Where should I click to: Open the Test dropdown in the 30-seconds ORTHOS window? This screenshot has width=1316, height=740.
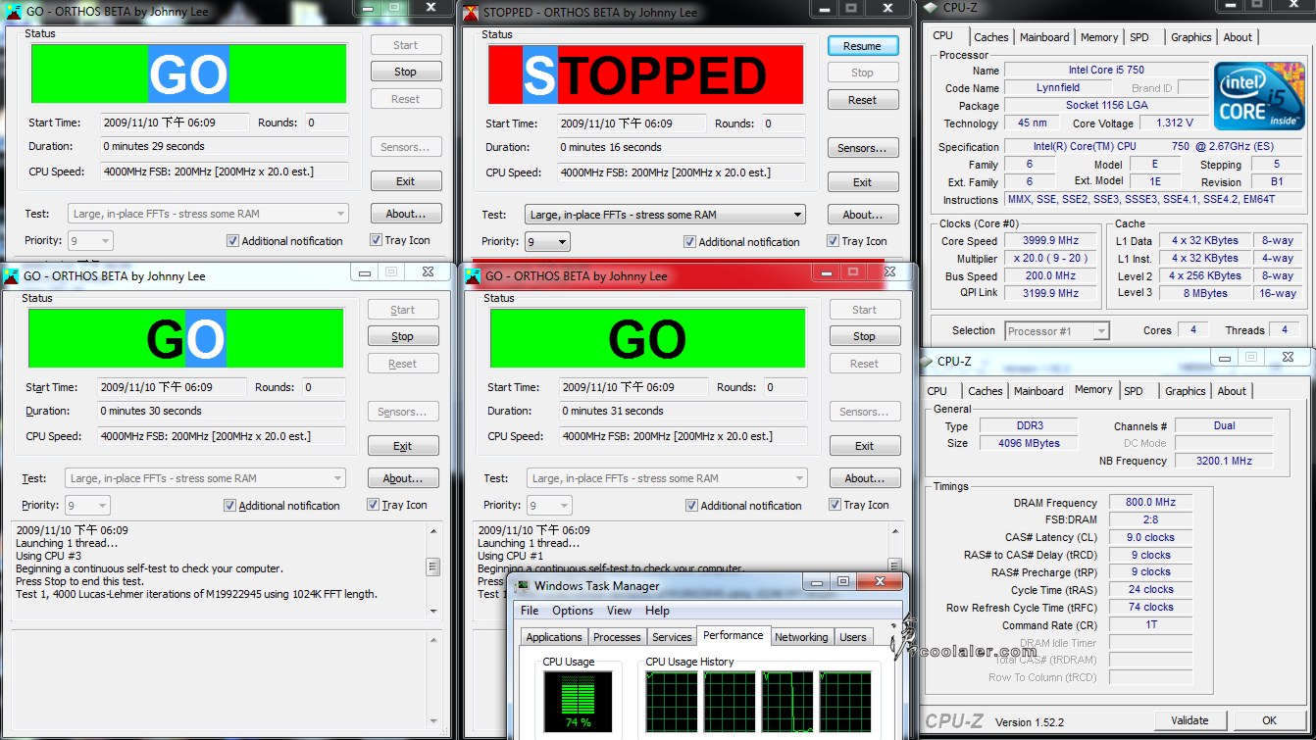[206, 478]
